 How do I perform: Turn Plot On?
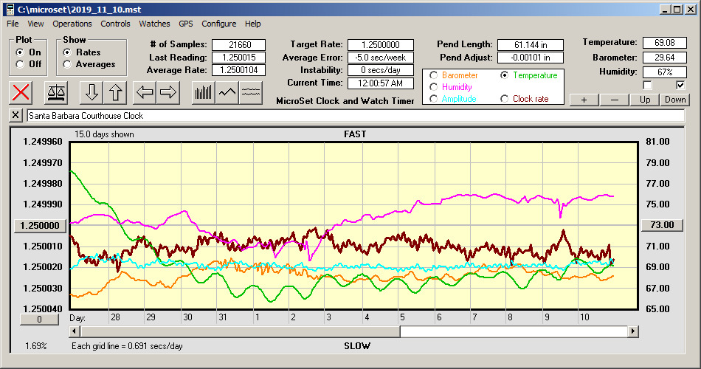20,52
